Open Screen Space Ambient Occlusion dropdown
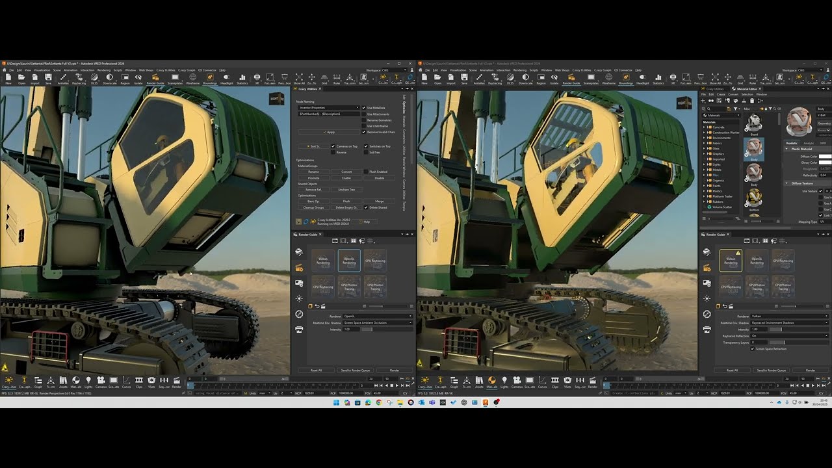The width and height of the screenshot is (832, 468). coord(378,322)
